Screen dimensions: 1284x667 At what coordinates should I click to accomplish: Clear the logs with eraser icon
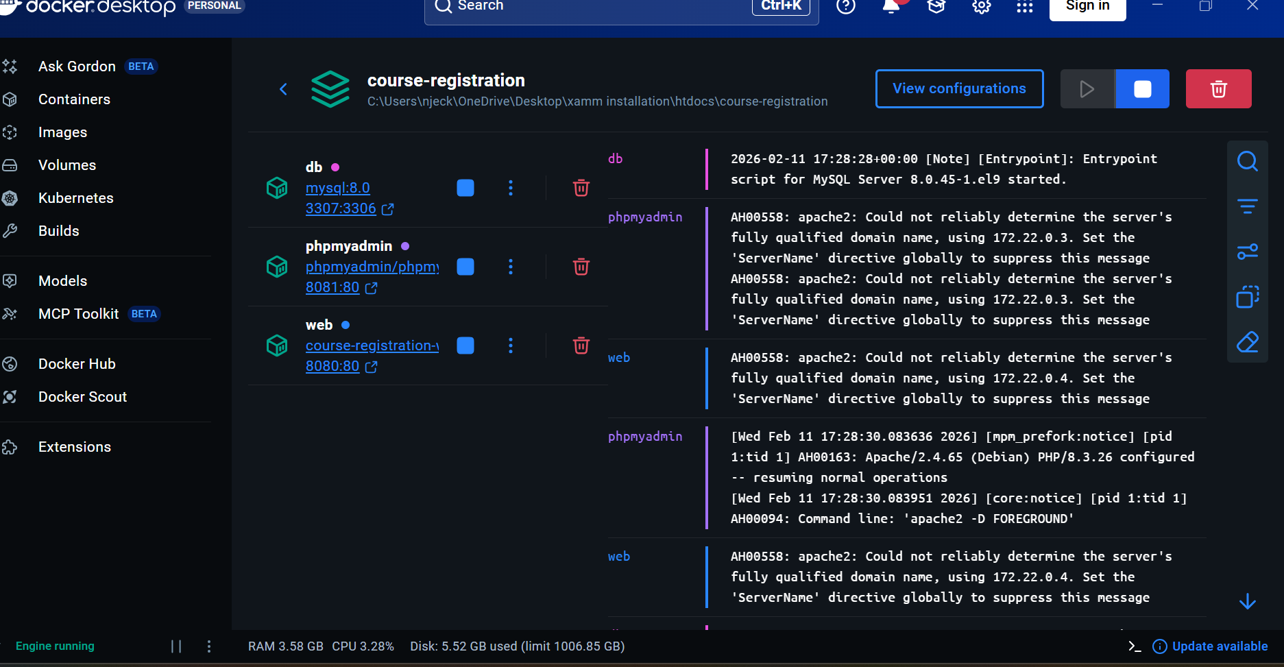1247,342
